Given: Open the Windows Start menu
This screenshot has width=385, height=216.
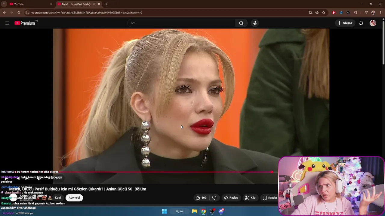Looking at the screenshot, I should (164, 211).
